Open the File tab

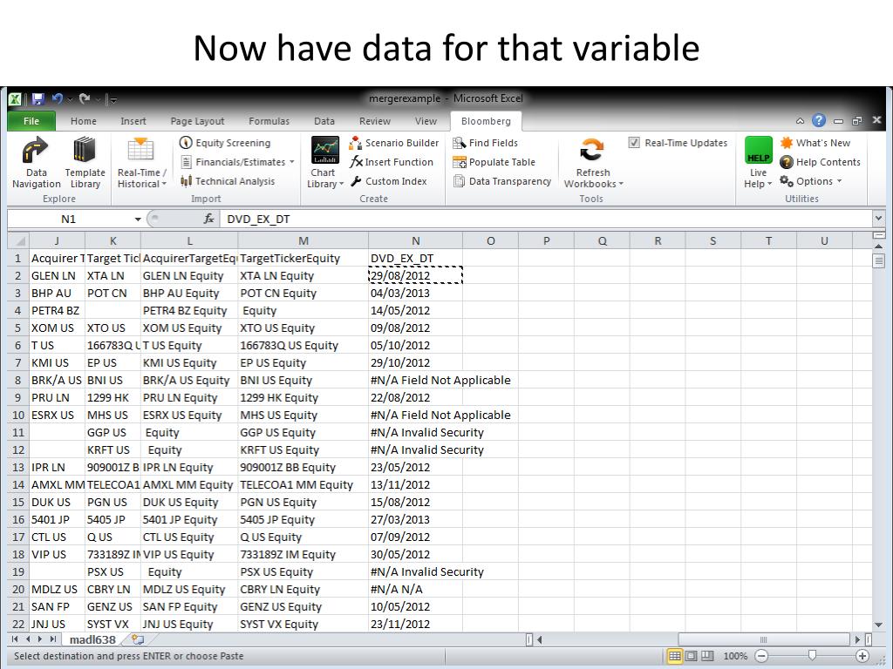pos(31,121)
